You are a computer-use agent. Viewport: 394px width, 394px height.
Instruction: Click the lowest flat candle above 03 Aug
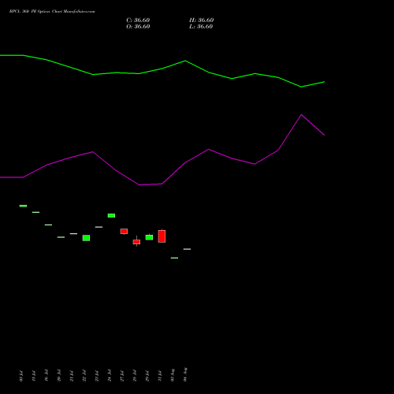click(x=174, y=258)
